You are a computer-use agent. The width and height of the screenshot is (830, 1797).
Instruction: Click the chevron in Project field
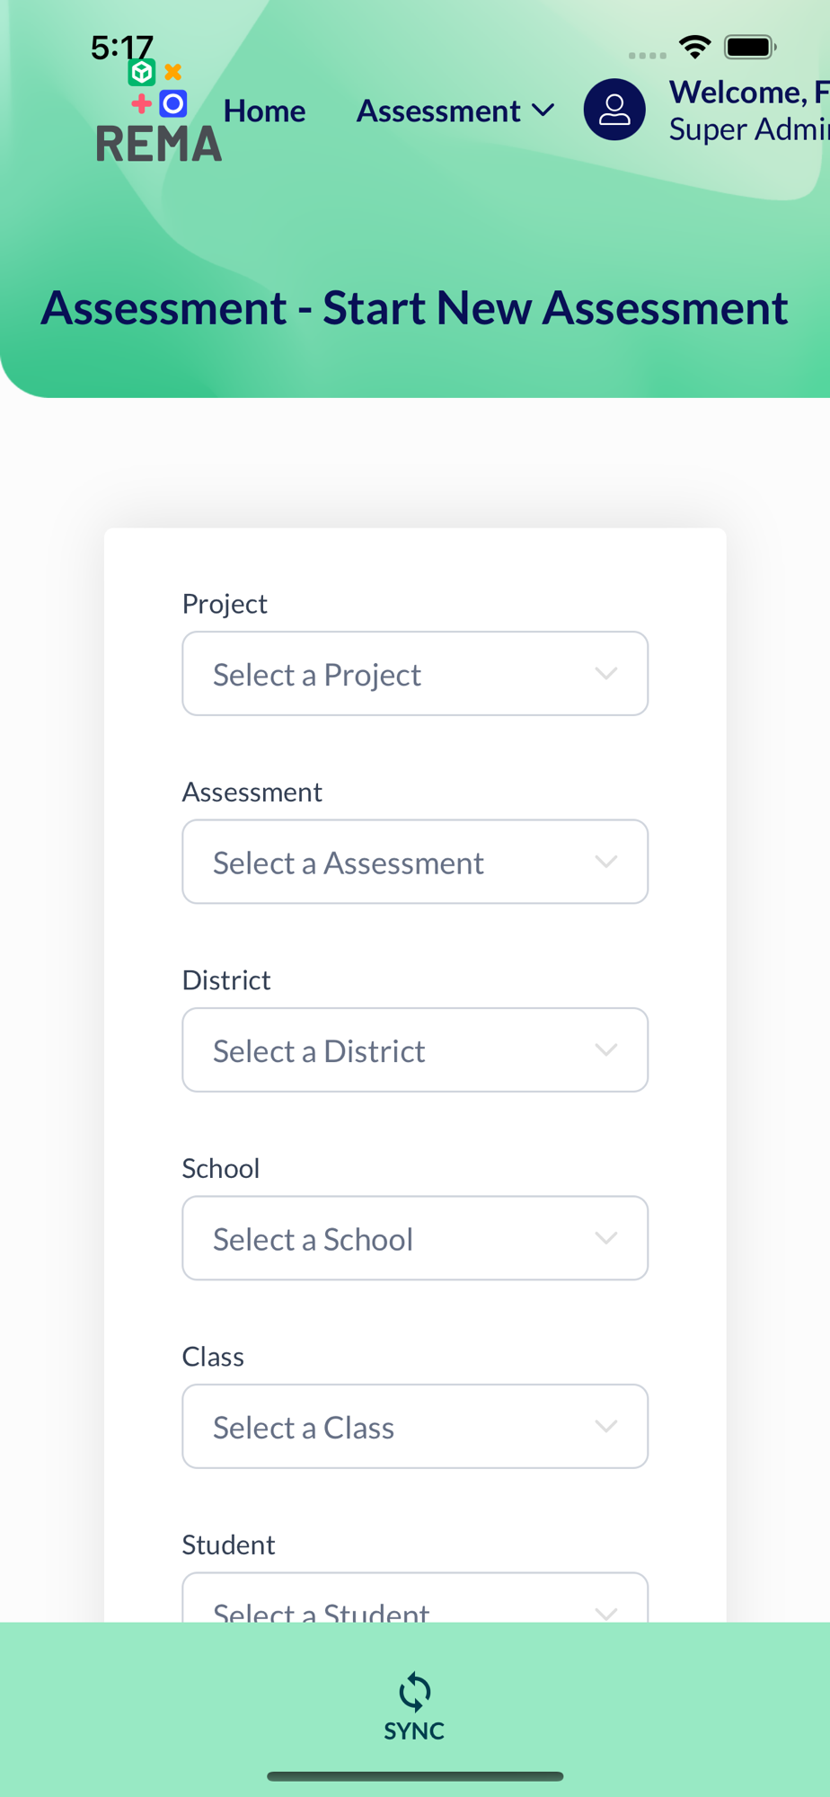[x=606, y=674]
